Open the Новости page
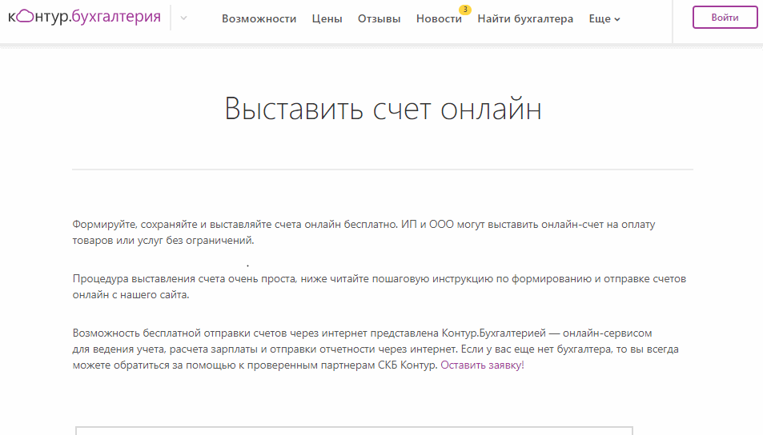763x435 pixels. (438, 18)
